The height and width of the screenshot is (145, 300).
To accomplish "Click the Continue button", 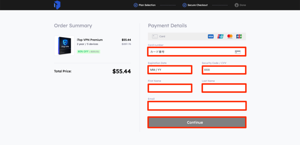I will point(197,122).
